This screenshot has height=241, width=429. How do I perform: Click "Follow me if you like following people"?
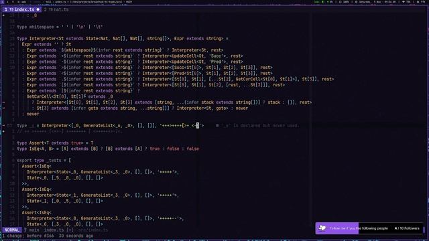pyautogui.click(x=359, y=228)
